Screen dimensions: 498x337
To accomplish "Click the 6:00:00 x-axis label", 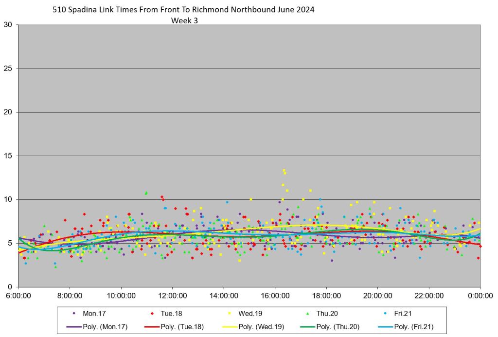I will tap(18, 295).
